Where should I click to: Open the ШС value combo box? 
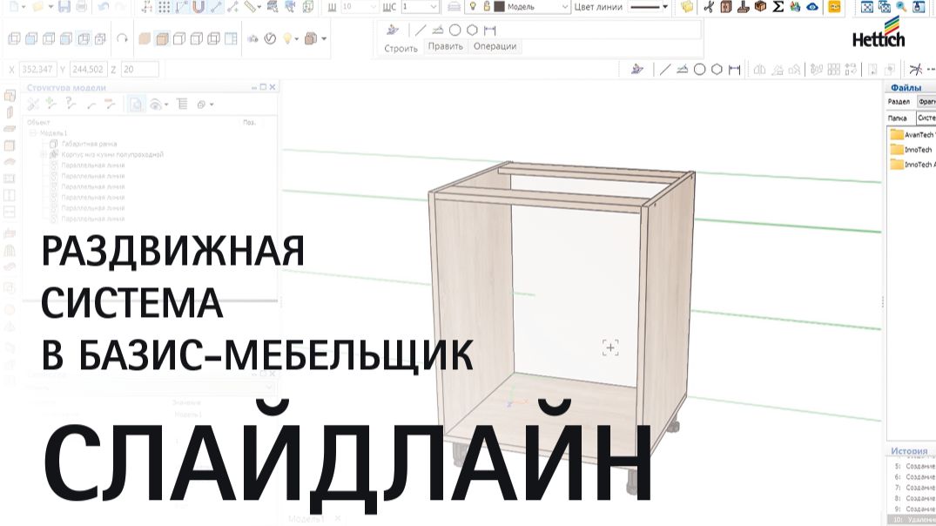421,7
